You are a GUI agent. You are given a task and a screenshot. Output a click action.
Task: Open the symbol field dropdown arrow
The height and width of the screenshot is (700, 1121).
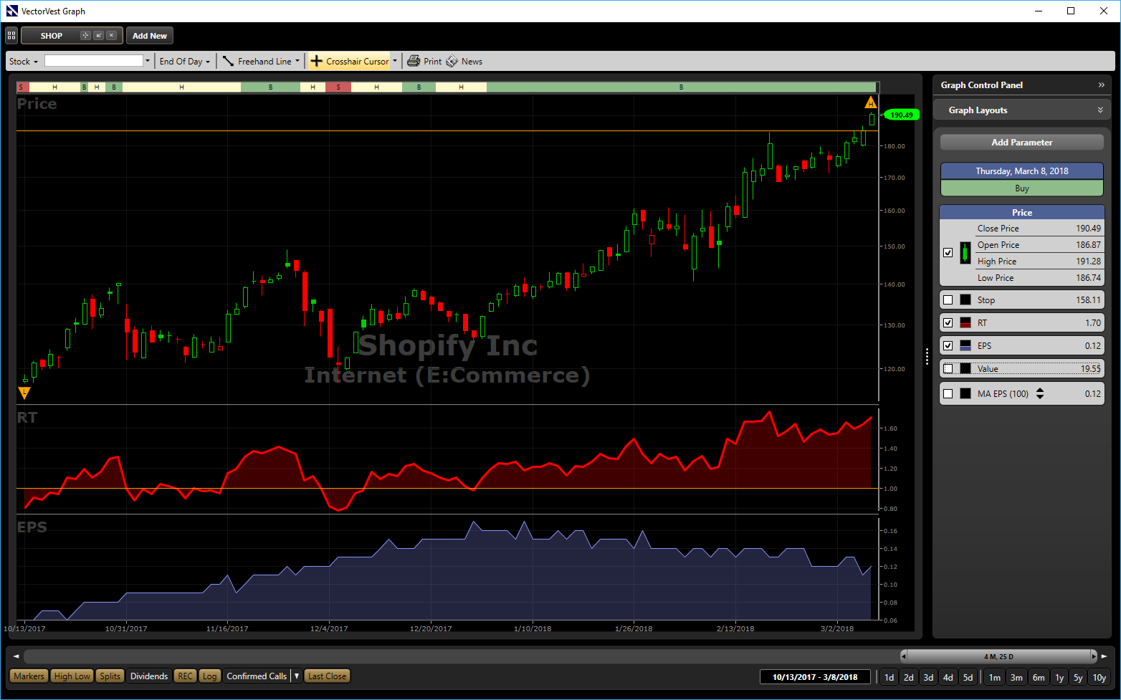(x=148, y=62)
